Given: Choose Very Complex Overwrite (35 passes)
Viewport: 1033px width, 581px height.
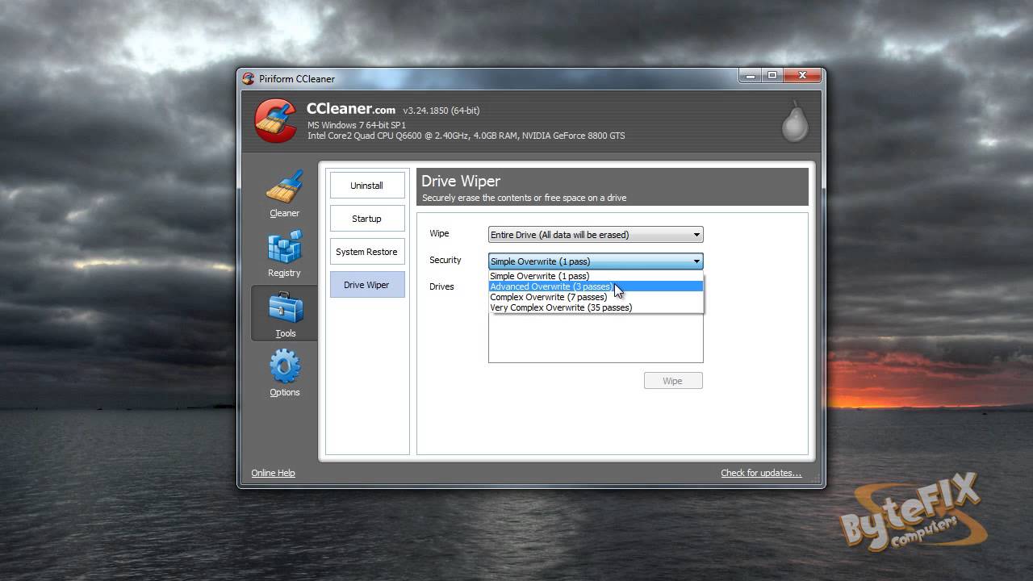Looking at the screenshot, I should pos(596,307).
